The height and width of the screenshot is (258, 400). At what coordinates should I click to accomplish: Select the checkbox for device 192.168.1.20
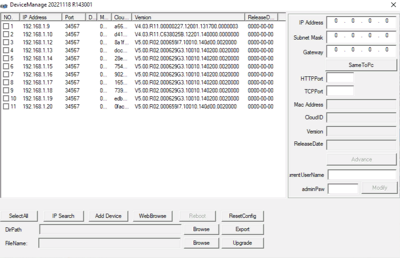6,107
